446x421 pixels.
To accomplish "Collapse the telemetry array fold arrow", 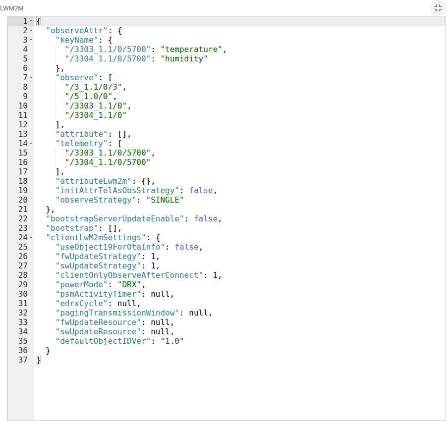I will click(x=31, y=143).
